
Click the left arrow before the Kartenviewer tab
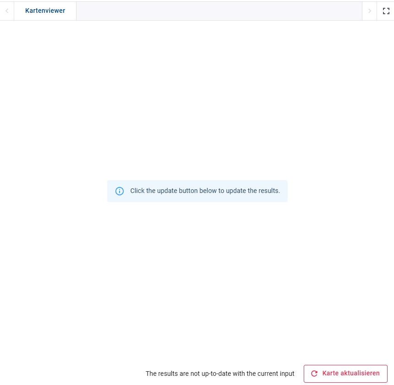(7, 11)
